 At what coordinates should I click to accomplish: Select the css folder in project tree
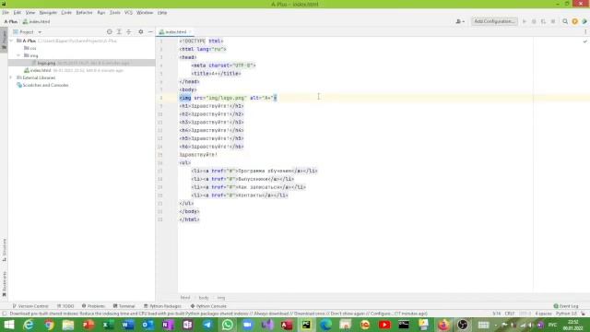tap(30, 48)
